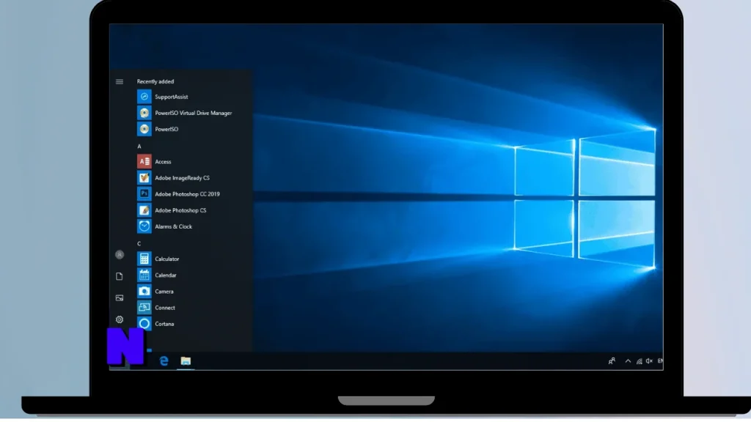The image size is (751, 422).
Task: Open the Calculator app icon
Action: pos(144,259)
